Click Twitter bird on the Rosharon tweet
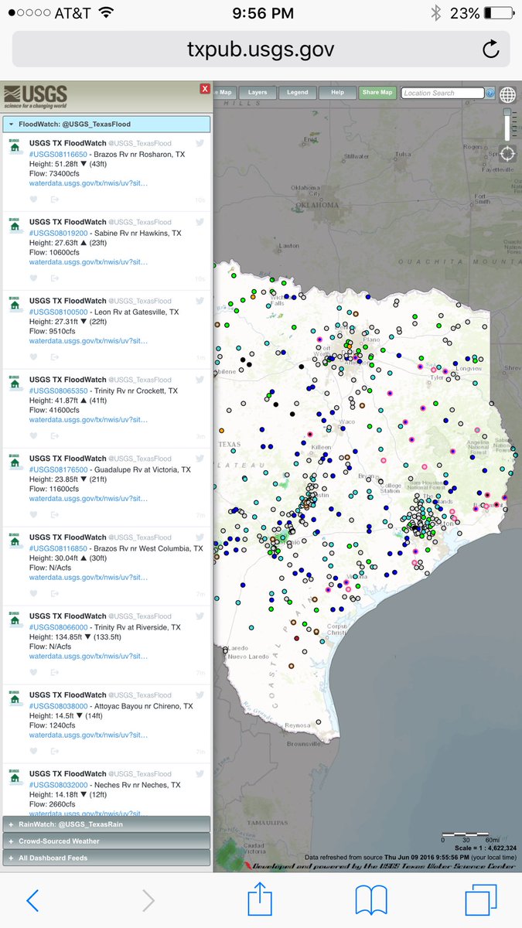Viewport: 522px width, 928px height. click(x=200, y=143)
